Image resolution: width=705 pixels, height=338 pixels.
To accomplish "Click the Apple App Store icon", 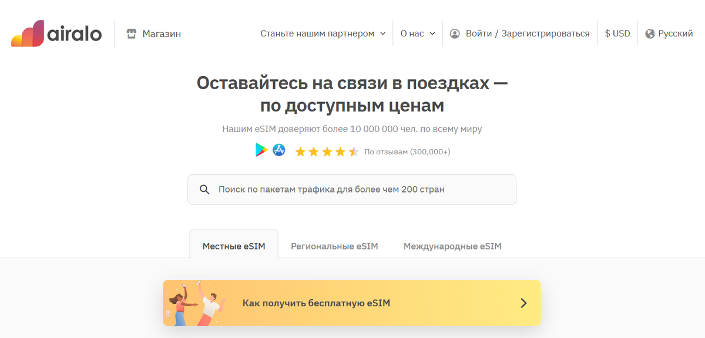I will (279, 150).
